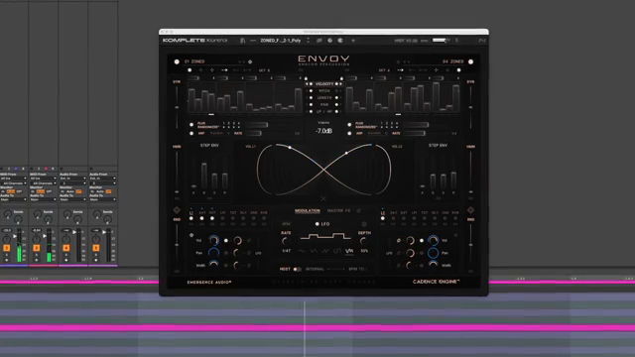Click the X icon below the infinity curve
This screenshot has height=357, width=635.
pos(323,198)
